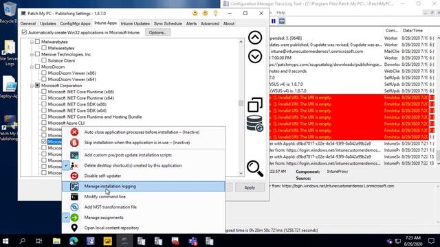
Task: Toggle Microsoft Corporation vendor checkbox
Action: pyautogui.click(x=38, y=85)
